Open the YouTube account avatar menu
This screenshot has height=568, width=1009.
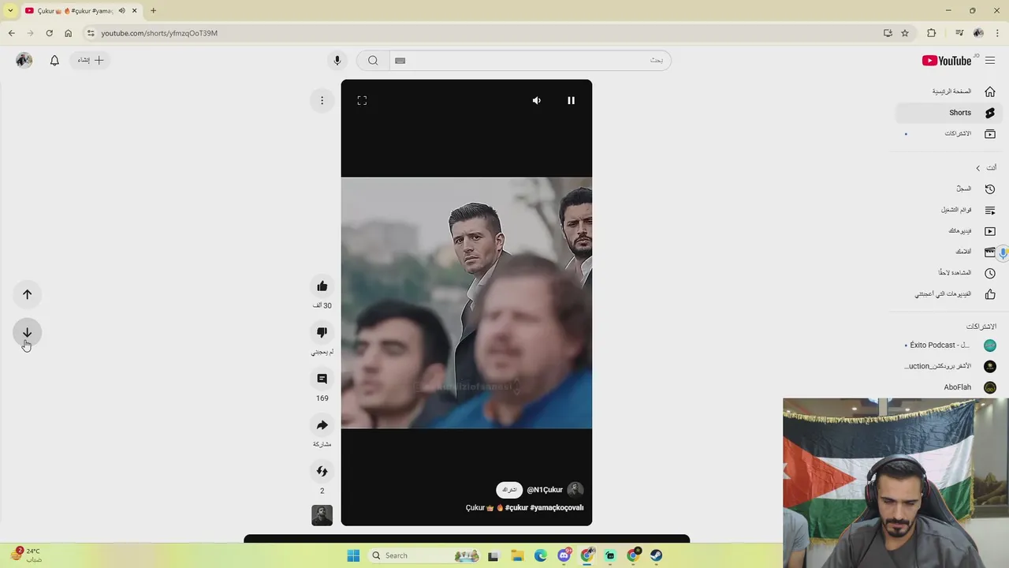click(24, 60)
